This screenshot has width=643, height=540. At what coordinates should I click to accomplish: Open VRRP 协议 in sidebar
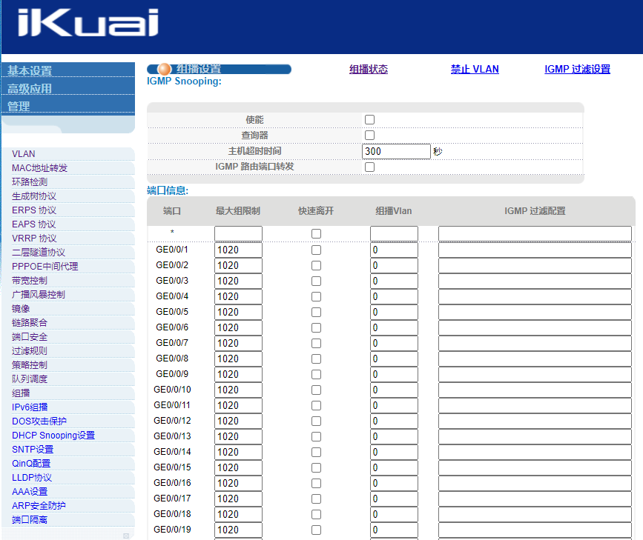(x=34, y=239)
